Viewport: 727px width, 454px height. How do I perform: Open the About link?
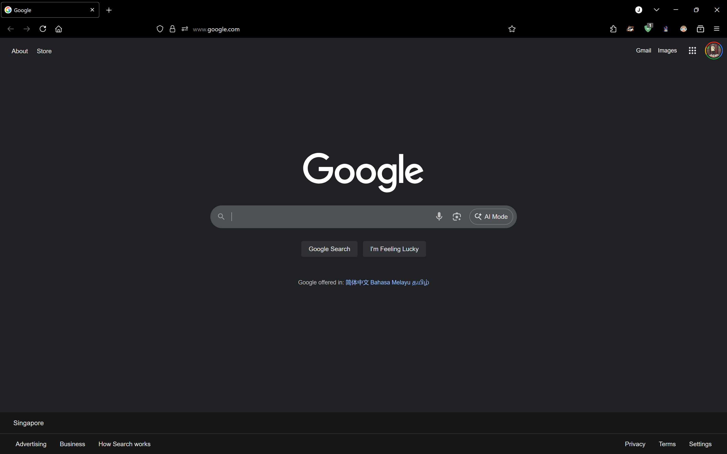click(x=19, y=51)
